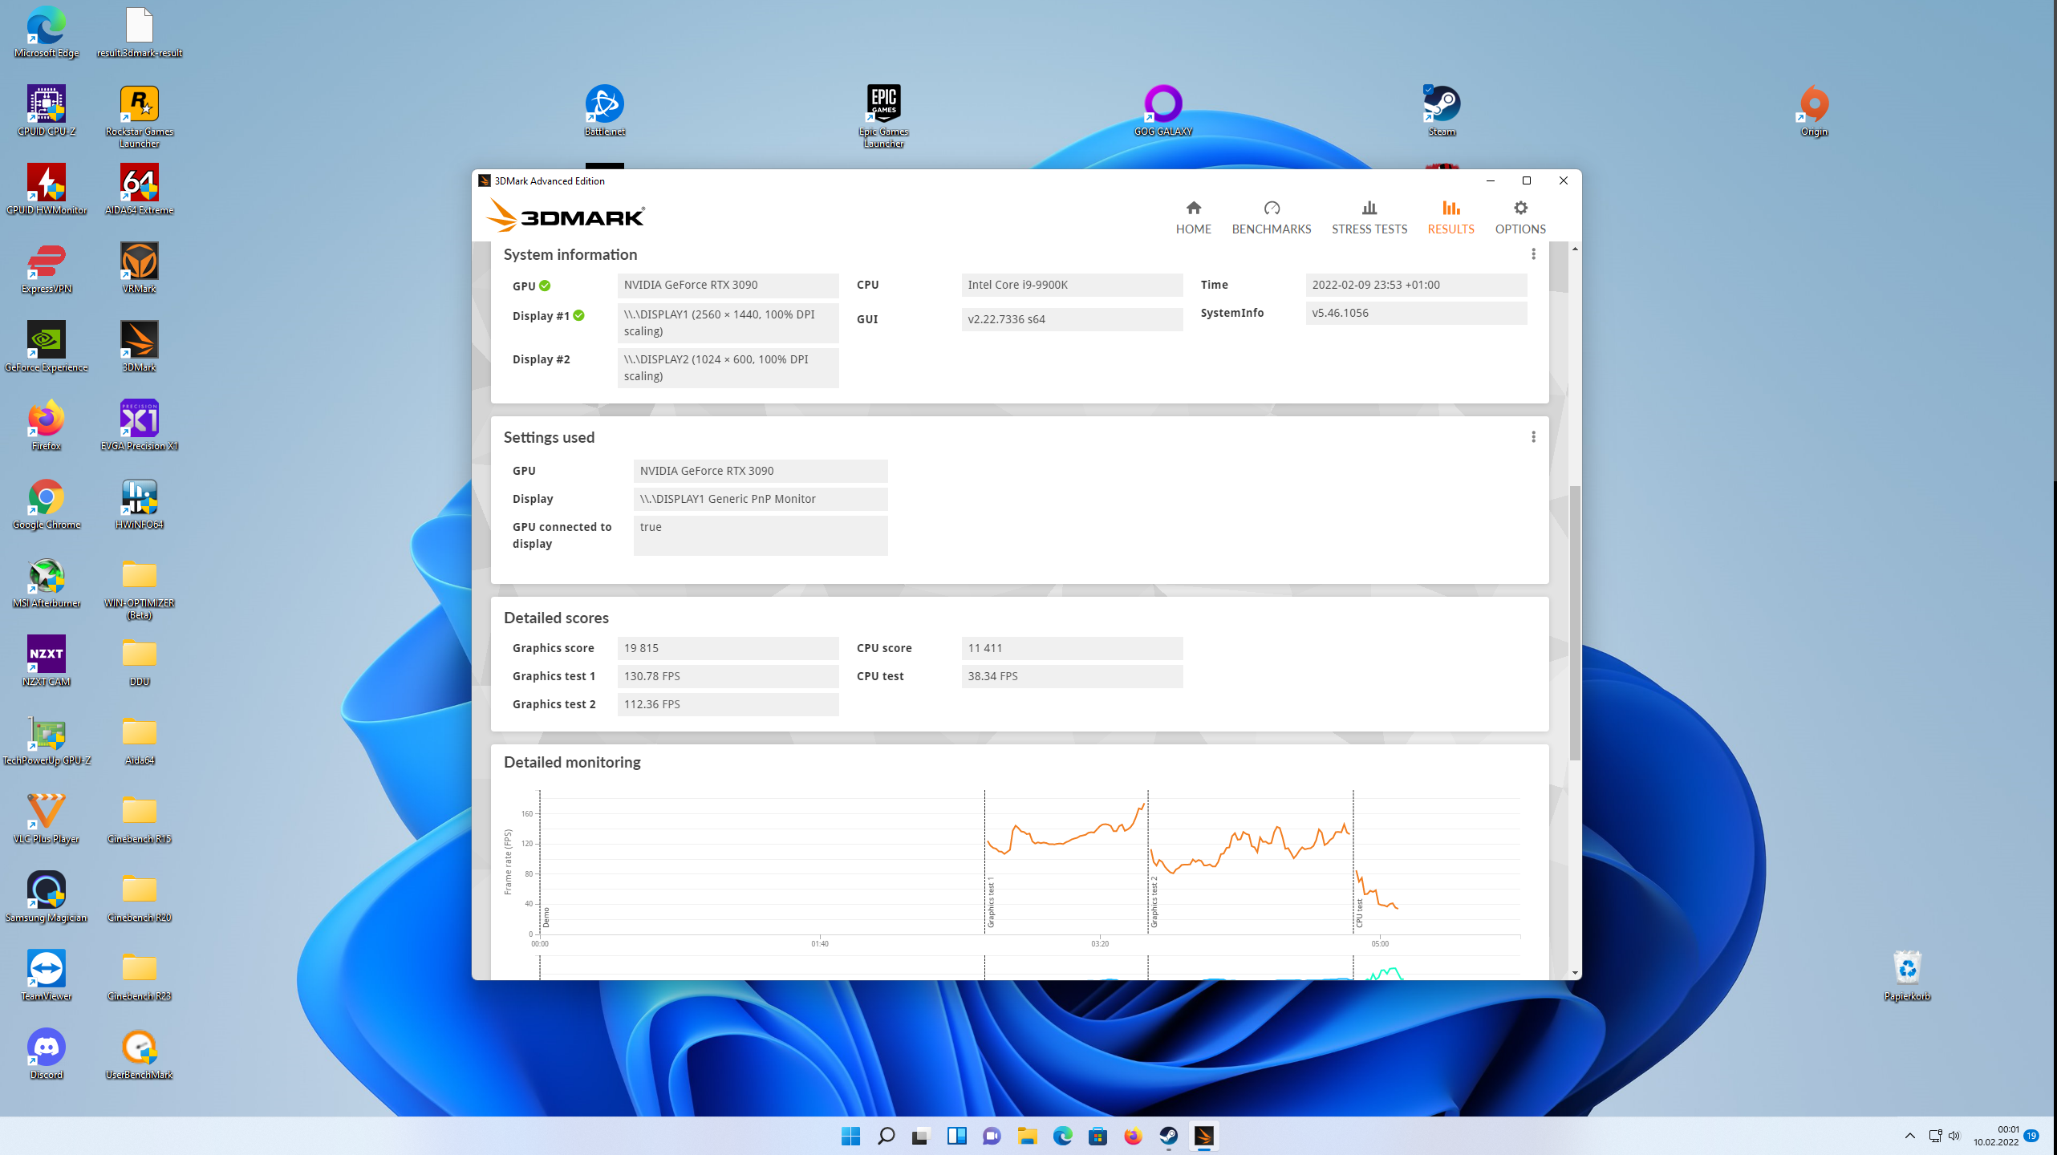The height and width of the screenshot is (1155, 2057).
Task: Switch to the BENCHMARKS tab
Action: coord(1271,217)
